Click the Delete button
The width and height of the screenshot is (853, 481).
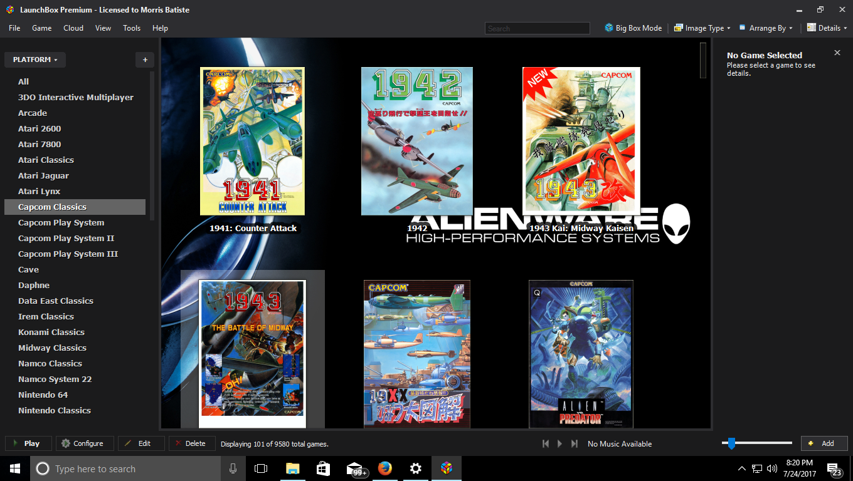coord(192,443)
